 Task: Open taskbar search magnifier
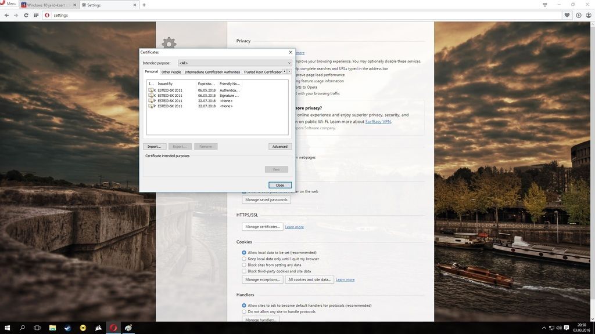pyautogui.click(x=22, y=328)
